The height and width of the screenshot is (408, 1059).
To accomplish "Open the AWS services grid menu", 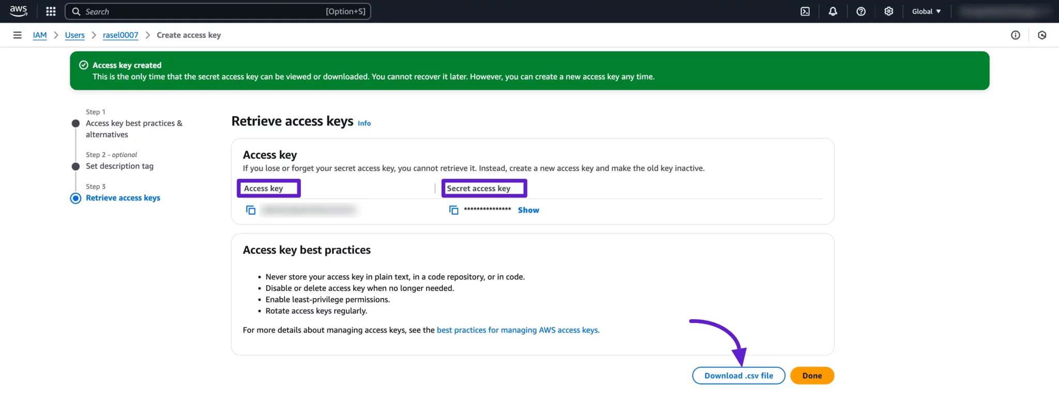I will click(x=51, y=11).
